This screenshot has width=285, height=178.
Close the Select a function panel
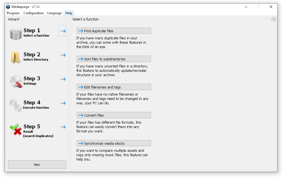(273, 19)
